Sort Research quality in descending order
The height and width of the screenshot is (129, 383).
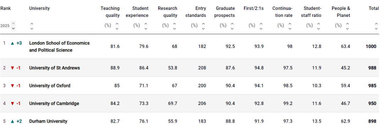click(x=174, y=29)
